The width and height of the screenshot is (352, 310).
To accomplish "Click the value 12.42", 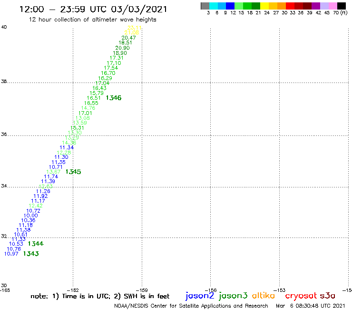I will coord(36,206).
